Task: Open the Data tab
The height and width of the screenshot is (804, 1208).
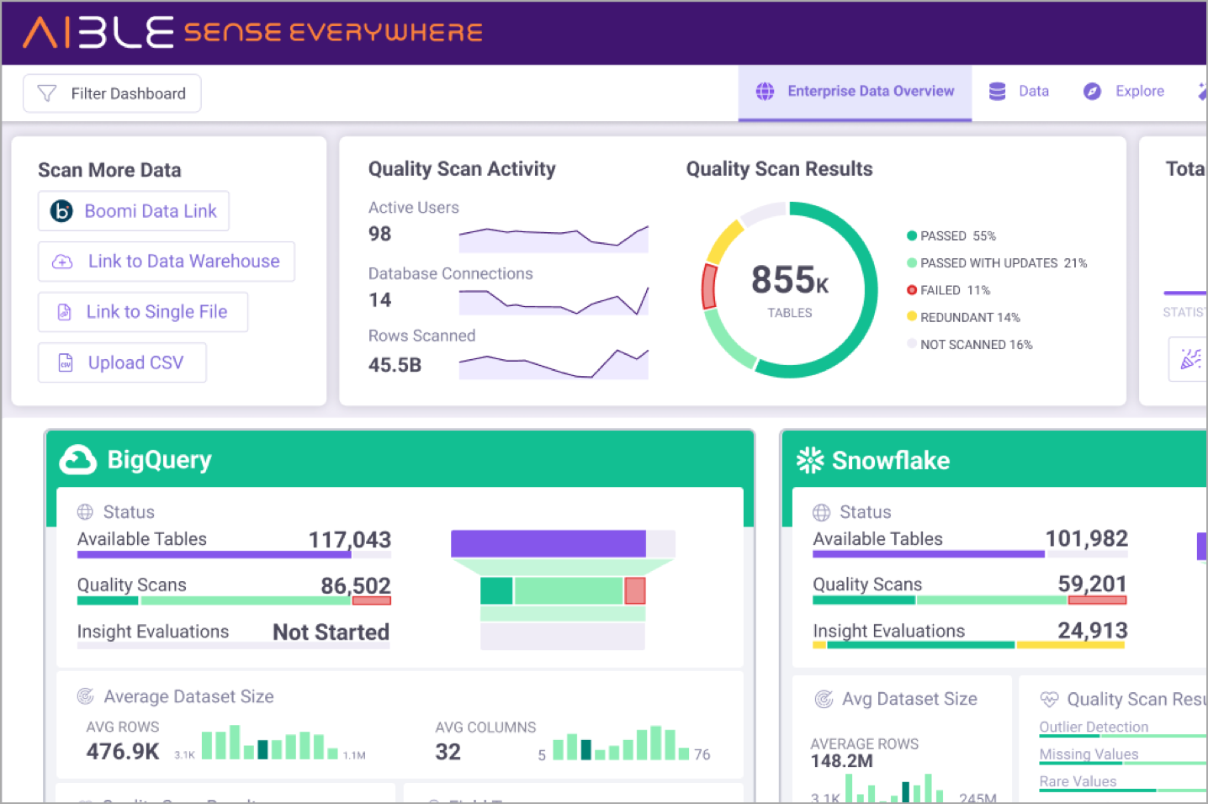Action: pos(1019,92)
